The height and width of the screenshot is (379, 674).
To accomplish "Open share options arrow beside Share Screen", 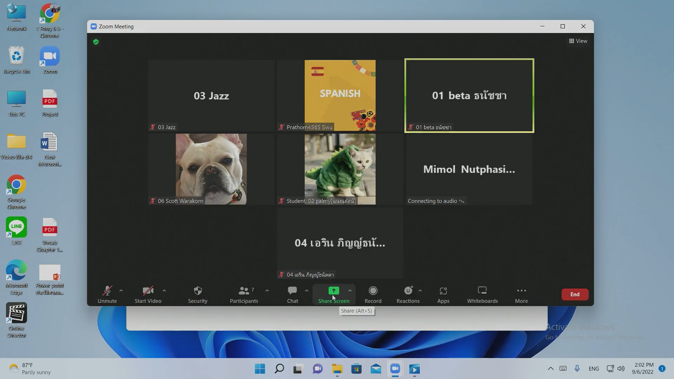I will tap(350, 291).
